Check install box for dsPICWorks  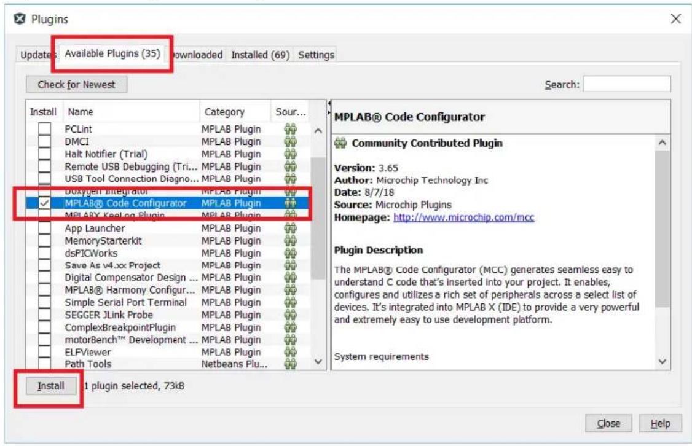(44, 252)
